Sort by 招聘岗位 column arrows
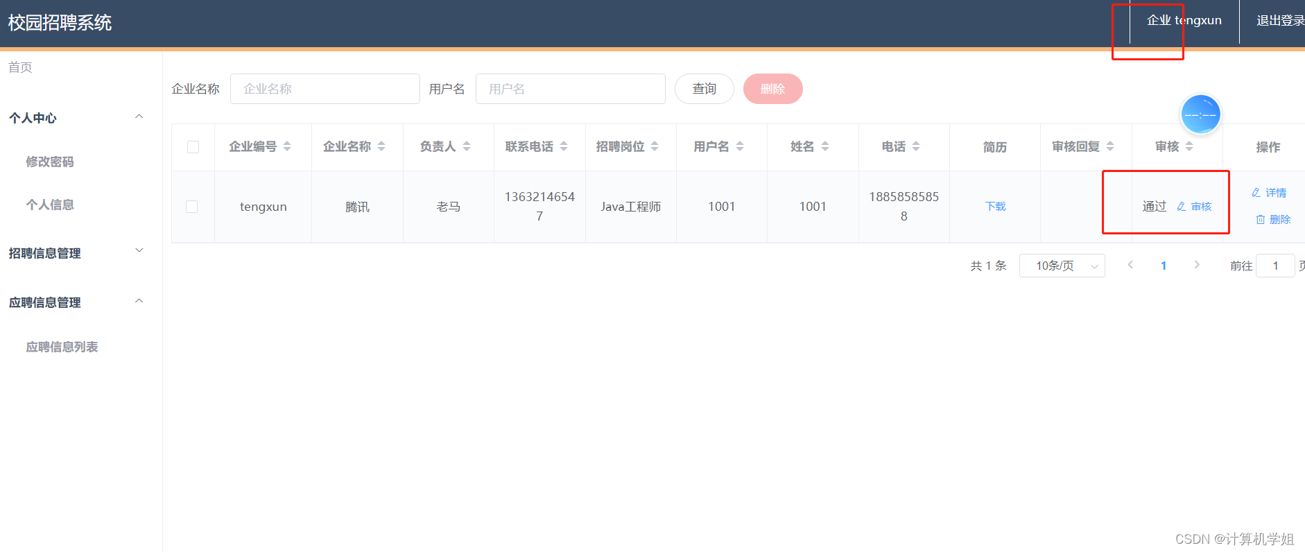This screenshot has height=552, width=1305. click(x=655, y=146)
